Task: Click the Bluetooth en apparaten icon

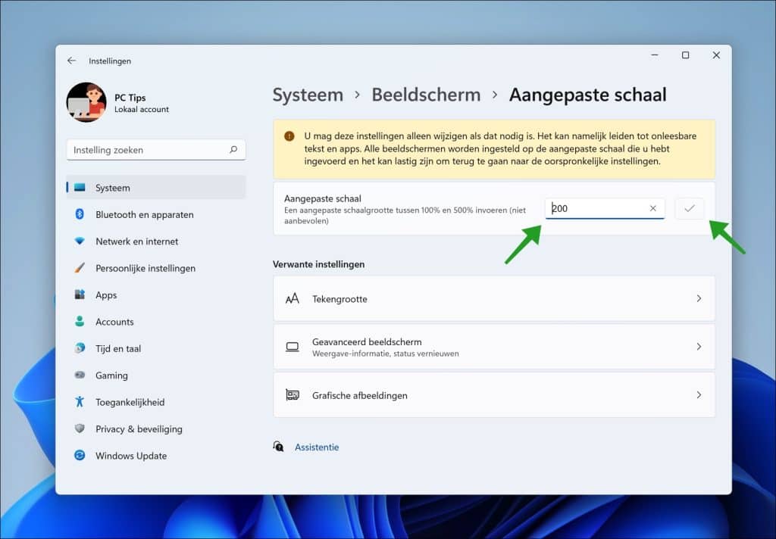Action: click(80, 214)
